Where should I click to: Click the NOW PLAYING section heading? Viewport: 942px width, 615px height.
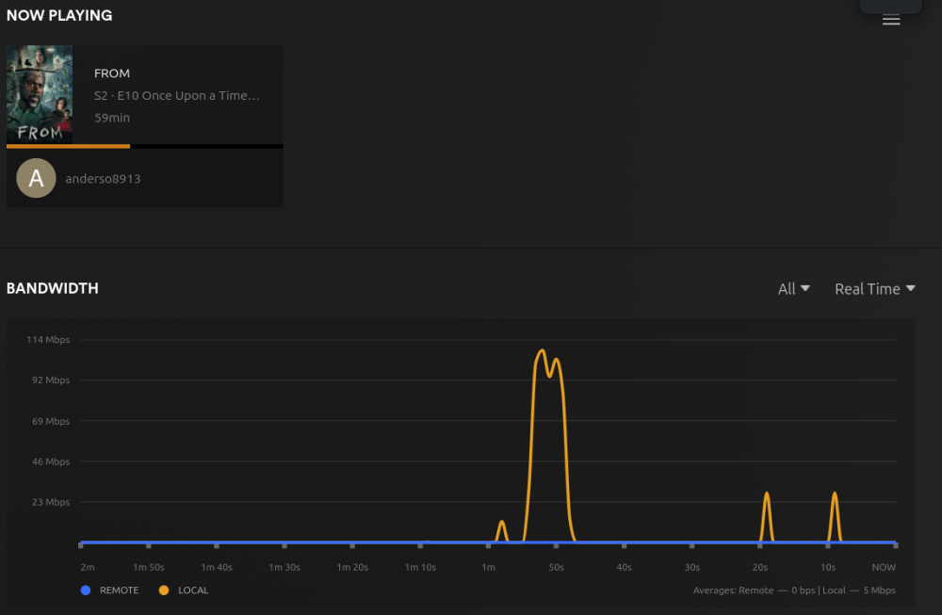click(59, 16)
